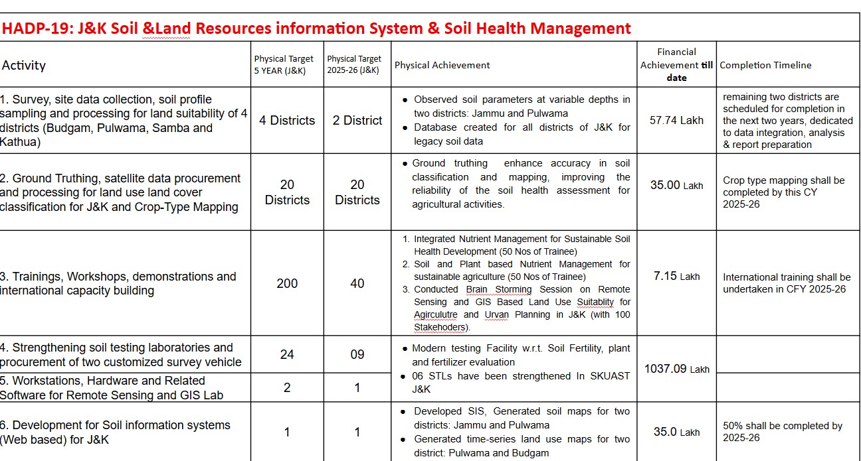
Task: Click the 'Physical Achievement' column header
Action: pyautogui.click(x=442, y=65)
